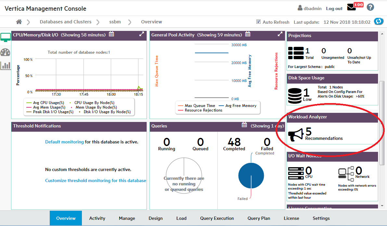Viewport: 387px width, 226px height.
Task: Open the Query Plan tab
Action: click(259, 218)
